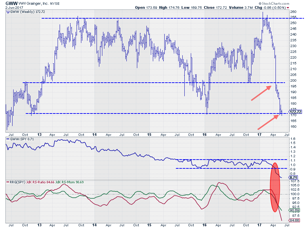Select the red ellipse highlight annotation
305x228 pixels.
point(275,187)
